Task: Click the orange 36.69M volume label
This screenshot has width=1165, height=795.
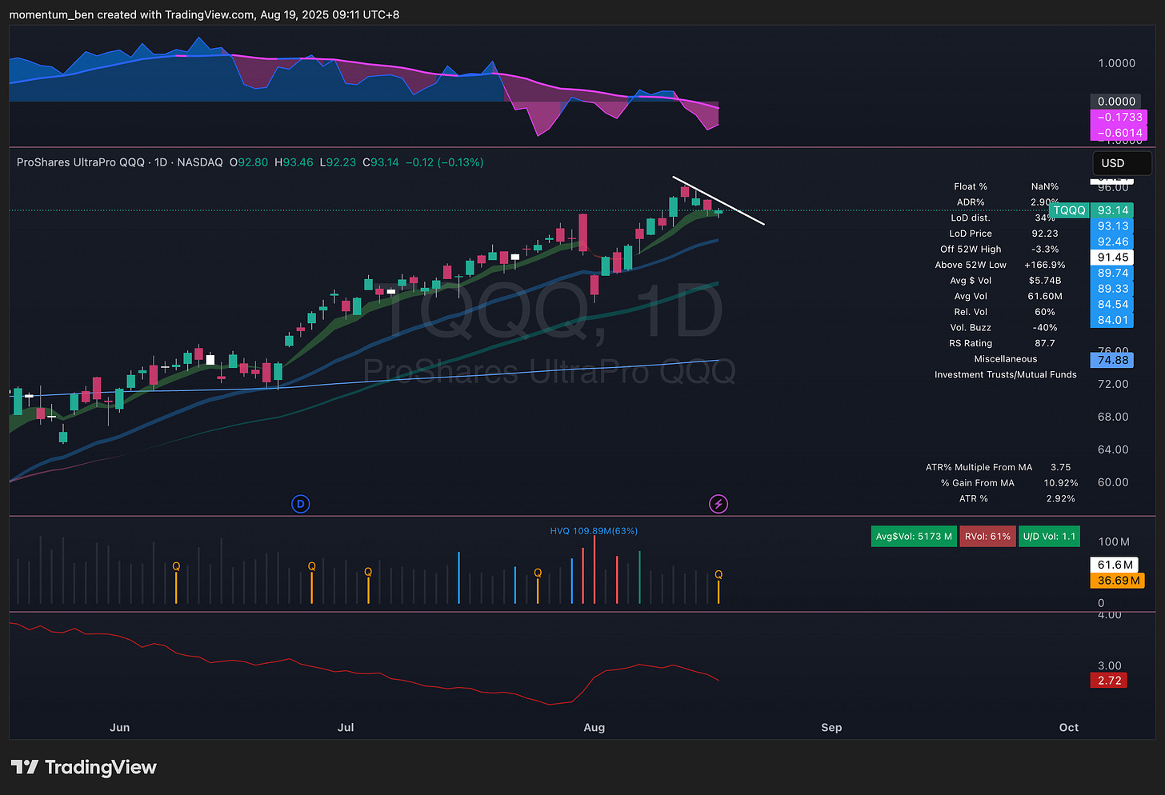Action: point(1118,581)
